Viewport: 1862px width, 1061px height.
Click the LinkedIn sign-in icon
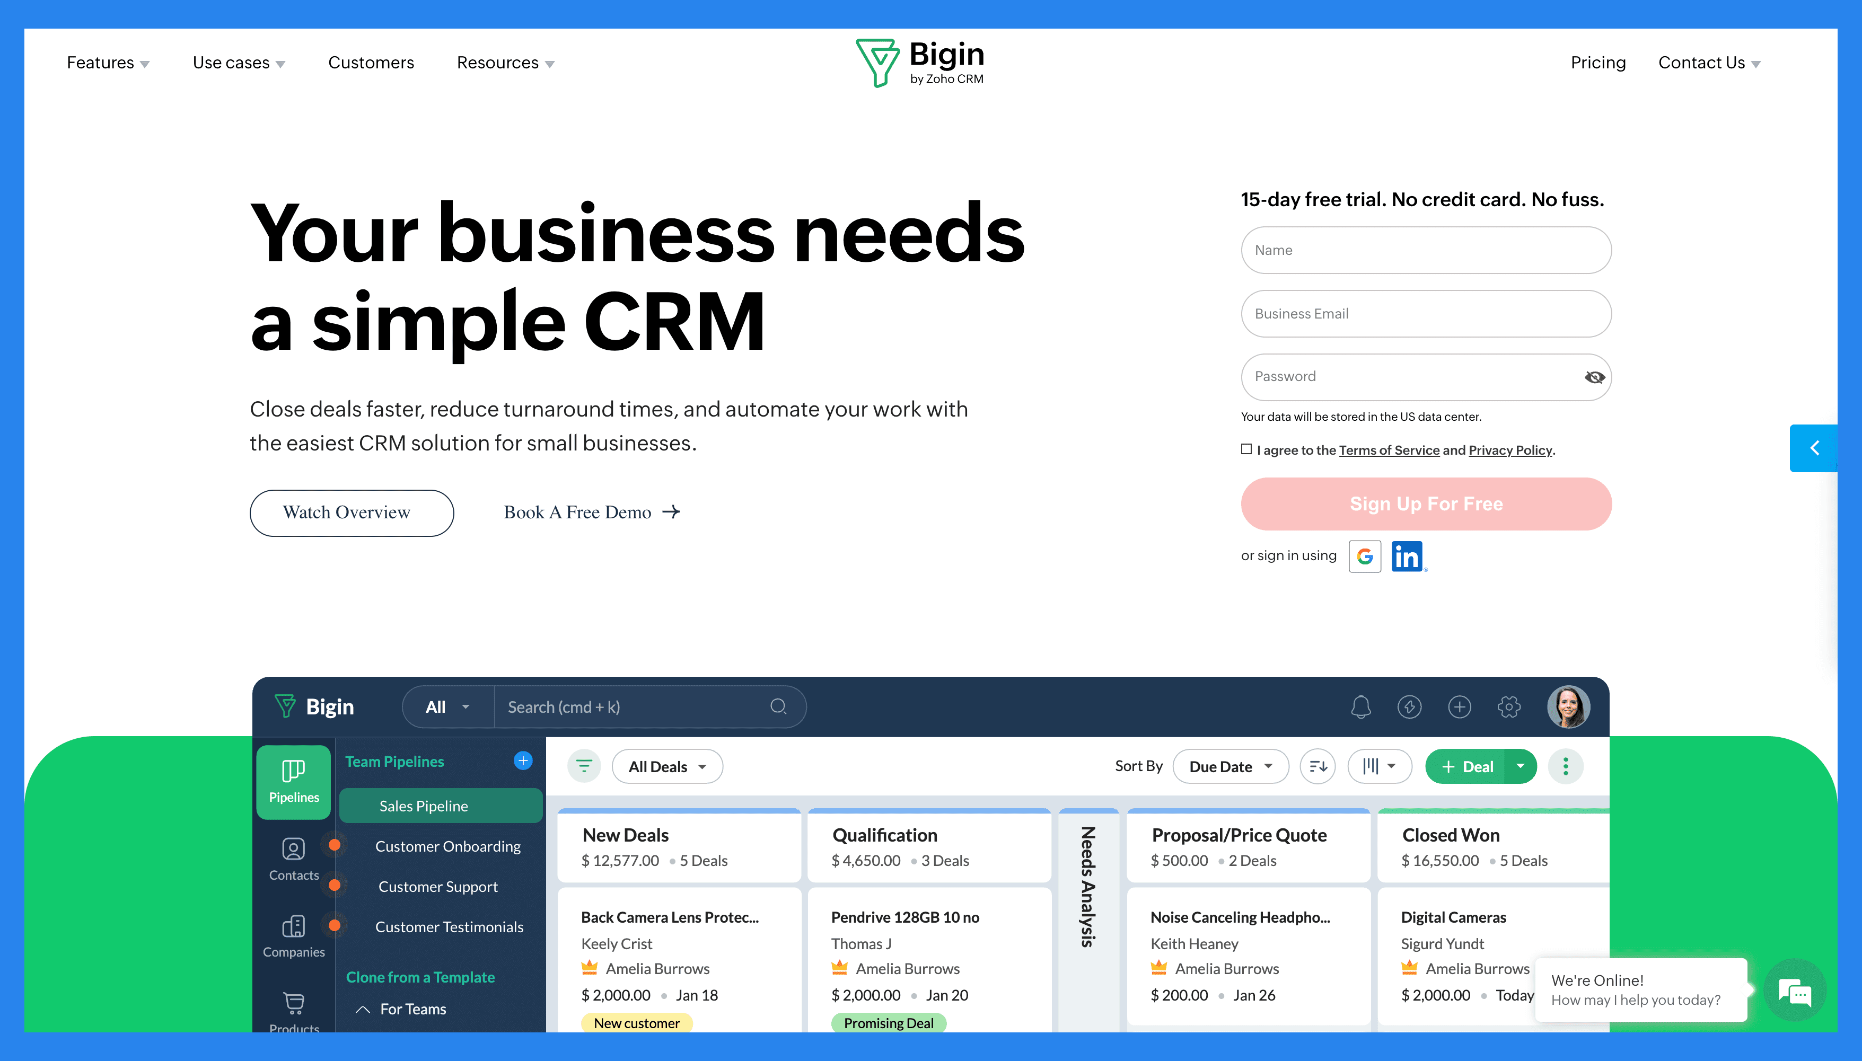pyautogui.click(x=1407, y=556)
